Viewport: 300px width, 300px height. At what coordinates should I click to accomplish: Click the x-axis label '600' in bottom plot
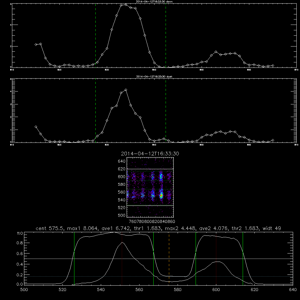point(216,290)
